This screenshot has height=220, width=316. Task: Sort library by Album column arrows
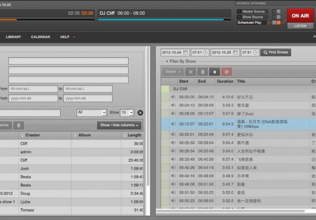tap(75, 136)
